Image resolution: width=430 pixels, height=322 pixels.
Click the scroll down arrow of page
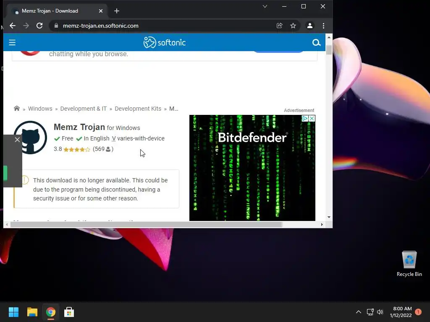pyautogui.click(x=329, y=217)
